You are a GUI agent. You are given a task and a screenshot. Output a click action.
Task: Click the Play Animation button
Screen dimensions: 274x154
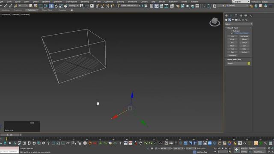pyautogui.click(x=223, y=148)
